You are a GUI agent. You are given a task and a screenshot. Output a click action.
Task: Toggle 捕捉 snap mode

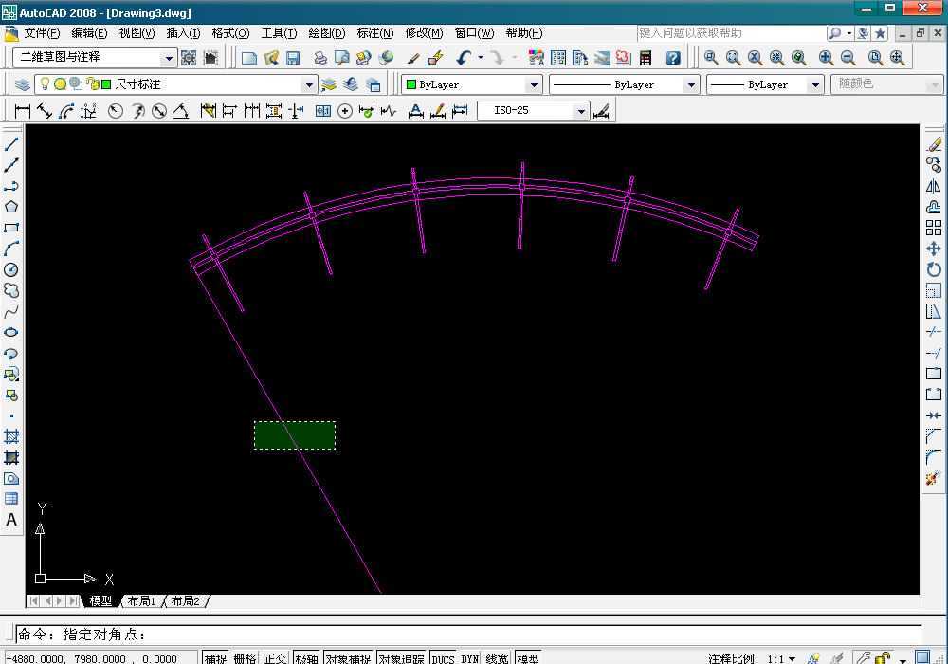[x=215, y=658]
